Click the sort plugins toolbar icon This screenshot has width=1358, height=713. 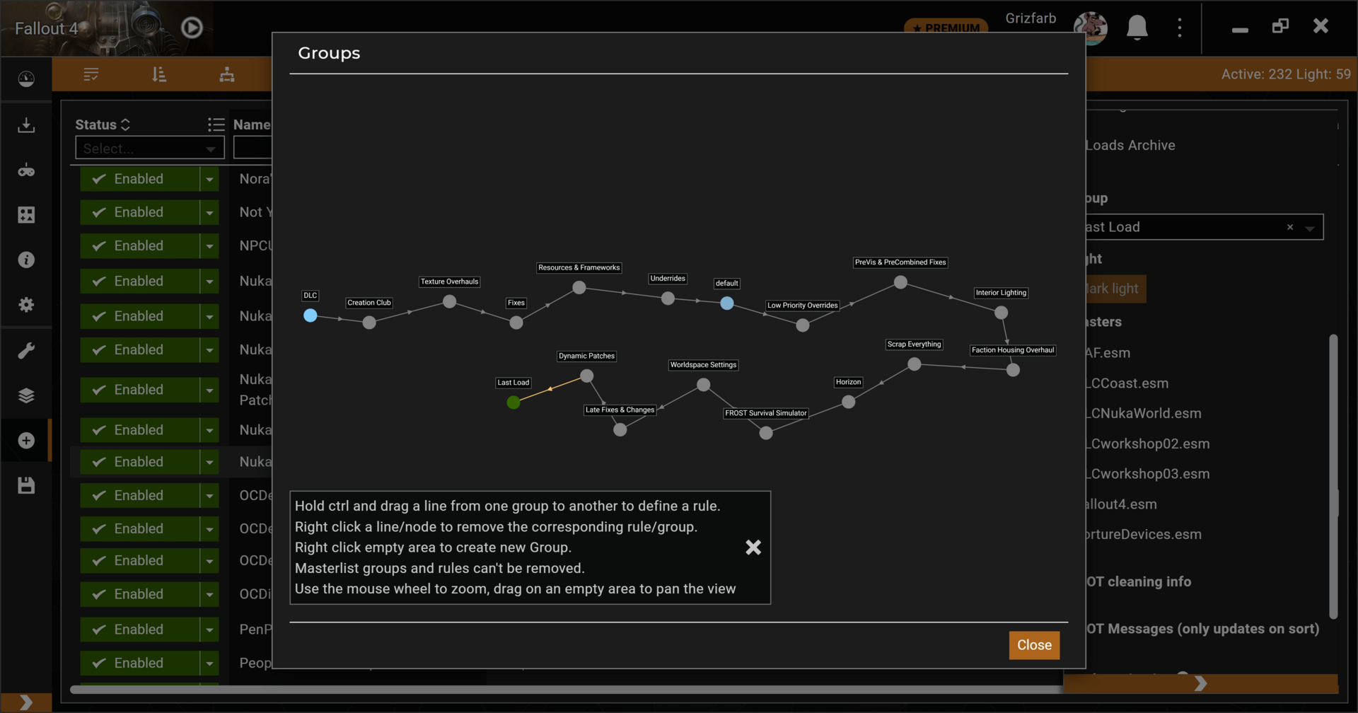[x=159, y=74]
